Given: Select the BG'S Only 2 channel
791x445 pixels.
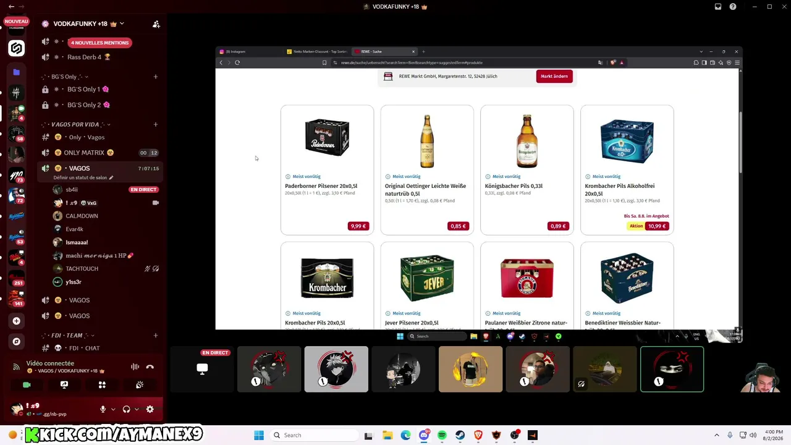Looking at the screenshot, I should click(x=88, y=105).
